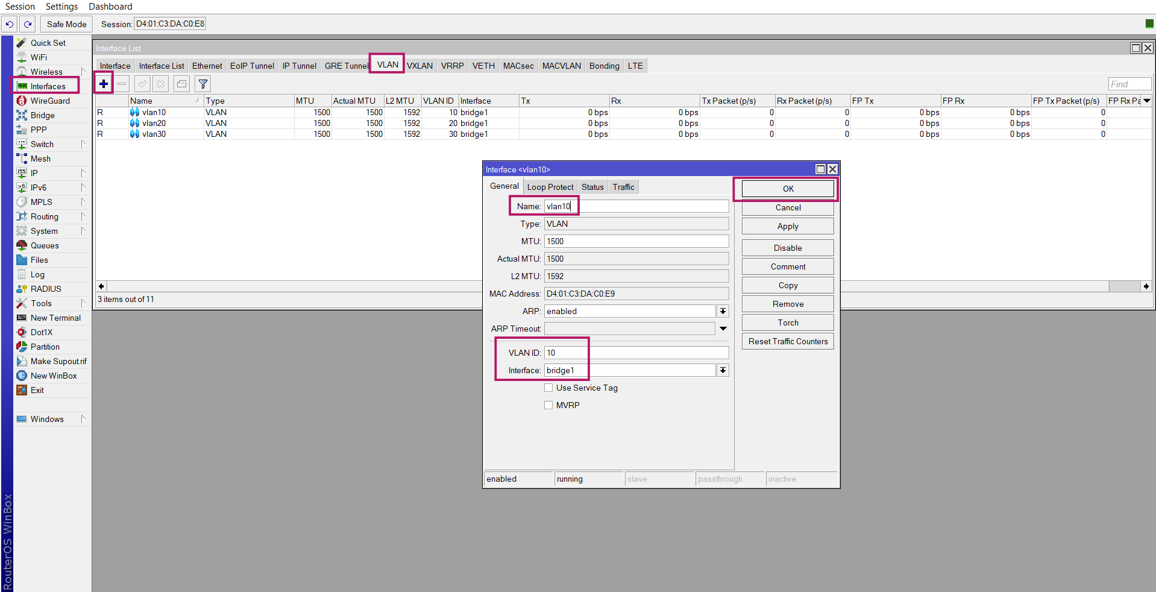Image resolution: width=1156 pixels, height=592 pixels.
Task: Expand ARP Timeout field arrow
Action: pos(723,329)
